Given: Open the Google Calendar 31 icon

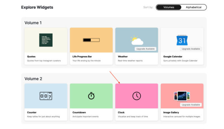Looking at the screenshot, I should 182,39.
